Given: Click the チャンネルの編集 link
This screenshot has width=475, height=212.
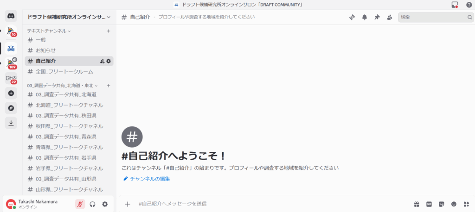Looking at the screenshot, I should pos(149,179).
